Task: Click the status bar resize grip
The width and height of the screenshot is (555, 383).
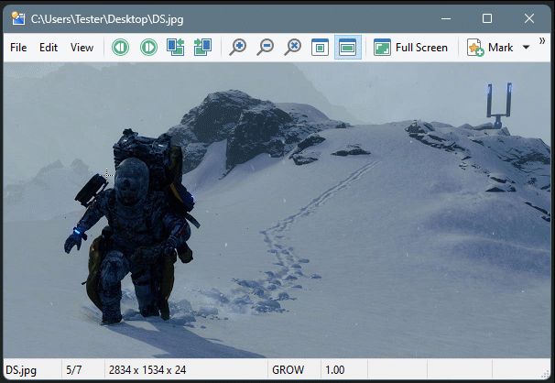Action: coord(546,374)
